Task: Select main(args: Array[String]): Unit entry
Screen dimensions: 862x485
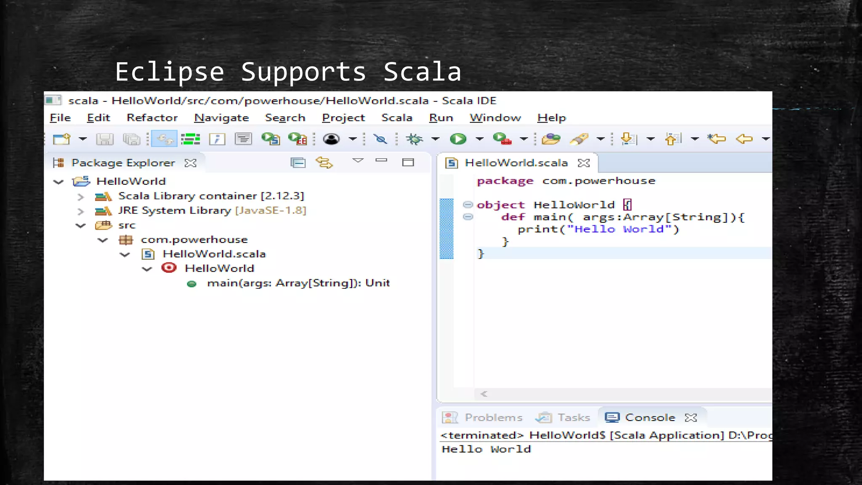Action: click(298, 283)
